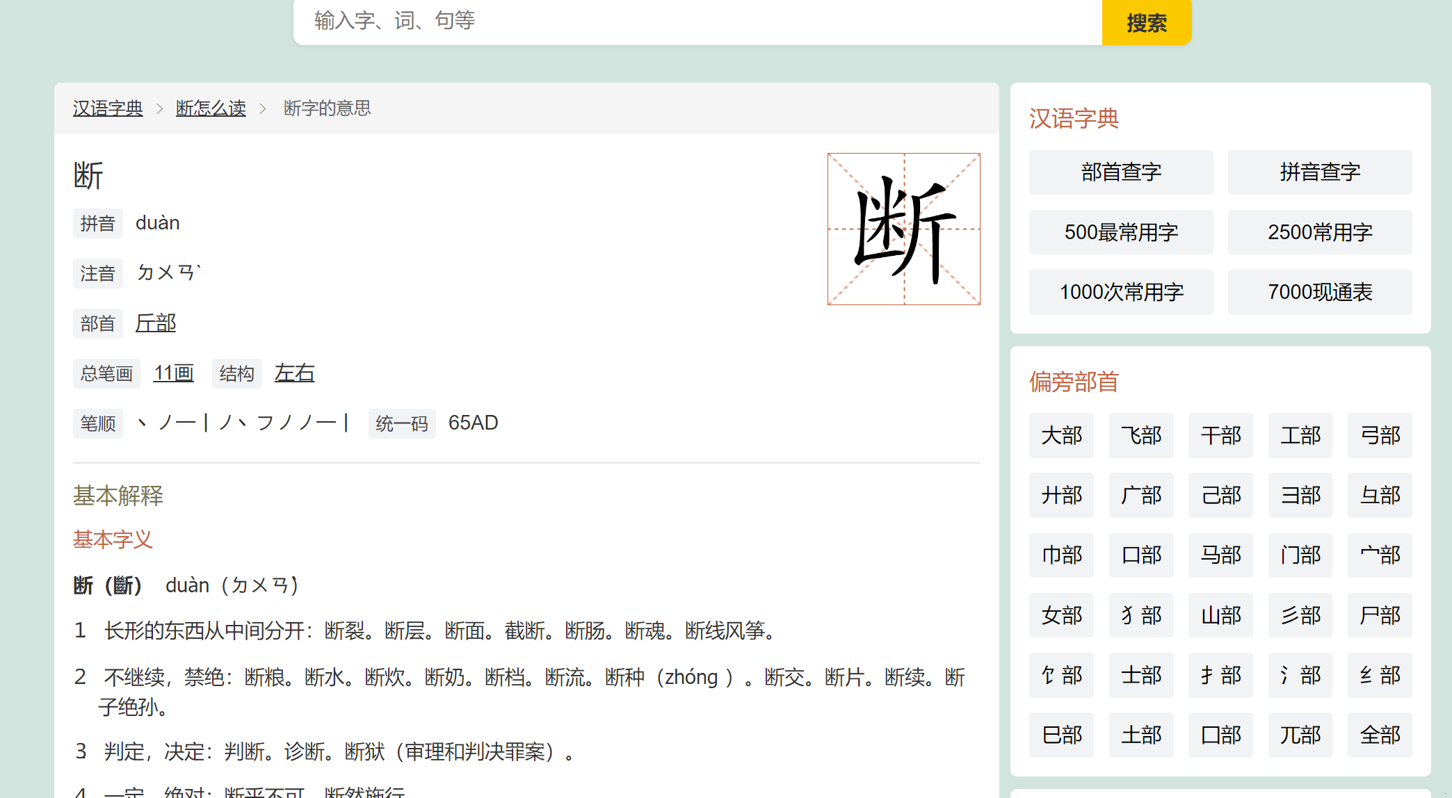Open the 1000次常用字 page
Viewport: 1452px width, 798px height.
click(1120, 291)
